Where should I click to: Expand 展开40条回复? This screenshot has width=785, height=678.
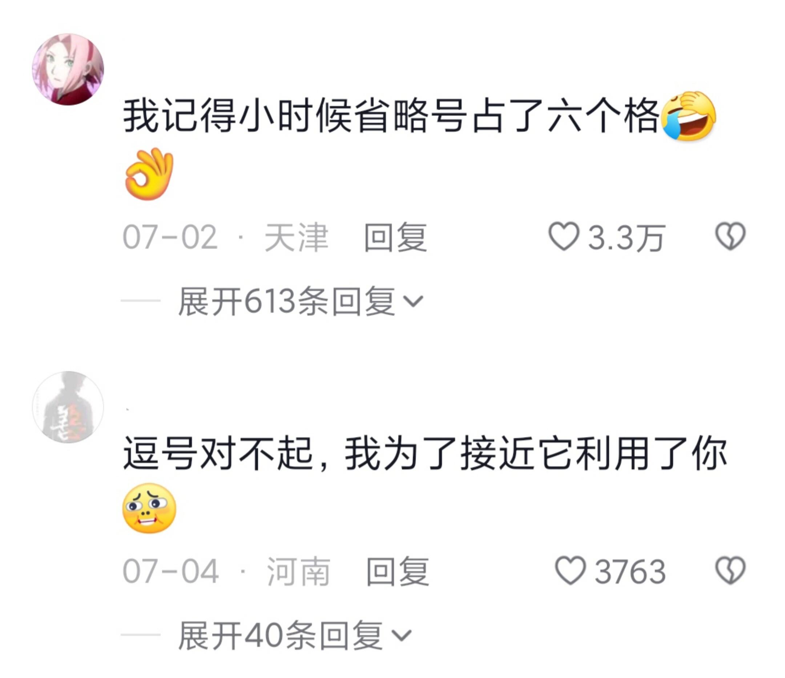click(294, 635)
